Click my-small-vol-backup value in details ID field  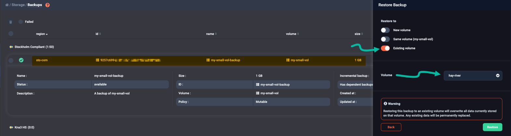(x=275, y=85)
